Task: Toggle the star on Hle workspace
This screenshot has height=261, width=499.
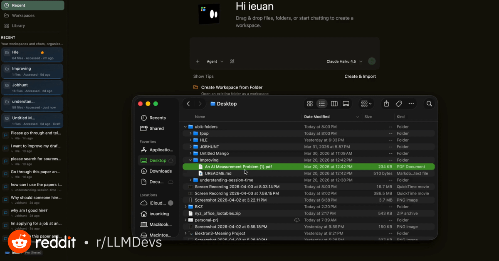Action: [42, 52]
